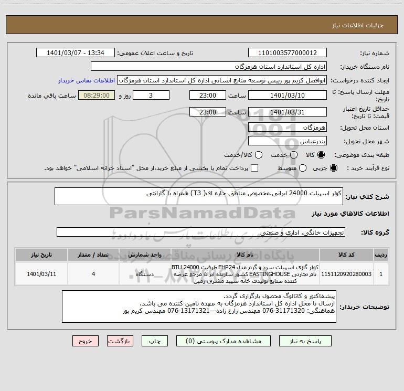Click the general need description text box
This screenshot has width=404, height=391.
click(x=199, y=196)
